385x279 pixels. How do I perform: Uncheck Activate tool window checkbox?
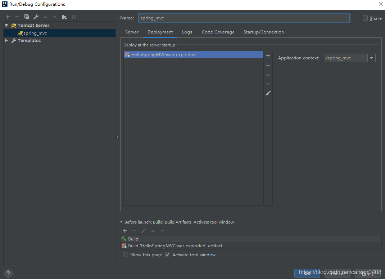168,255
